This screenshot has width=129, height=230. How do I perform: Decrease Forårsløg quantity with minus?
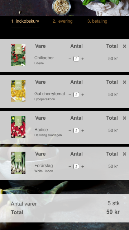70,167
